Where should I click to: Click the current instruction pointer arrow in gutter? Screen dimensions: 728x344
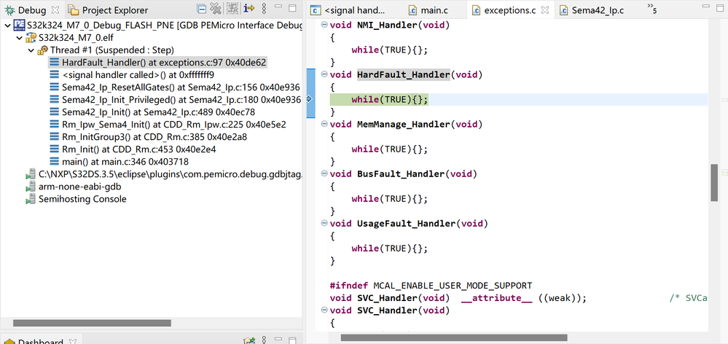pyautogui.click(x=310, y=98)
